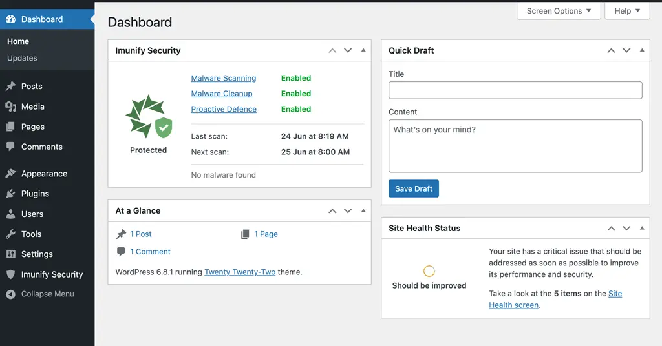Click the Comments bubble icon in sidebar
The height and width of the screenshot is (346, 662).
tap(10, 147)
